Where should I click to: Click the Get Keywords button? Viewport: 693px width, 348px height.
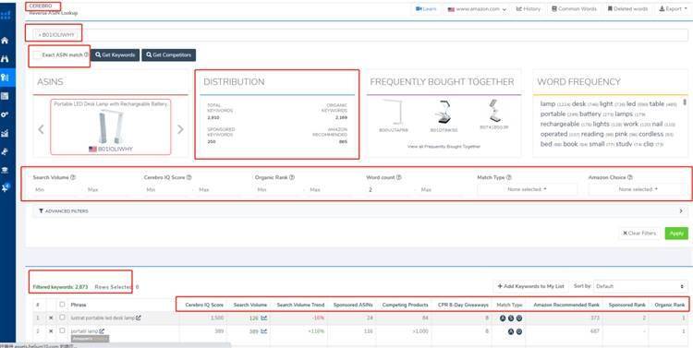click(x=115, y=54)
